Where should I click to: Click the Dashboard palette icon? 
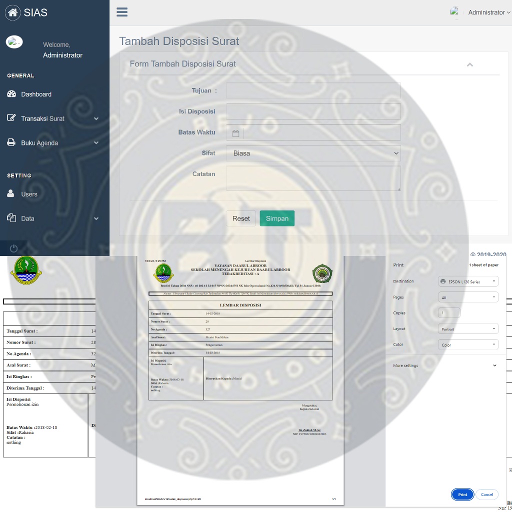pyautogui.click(x=11, y=94)
